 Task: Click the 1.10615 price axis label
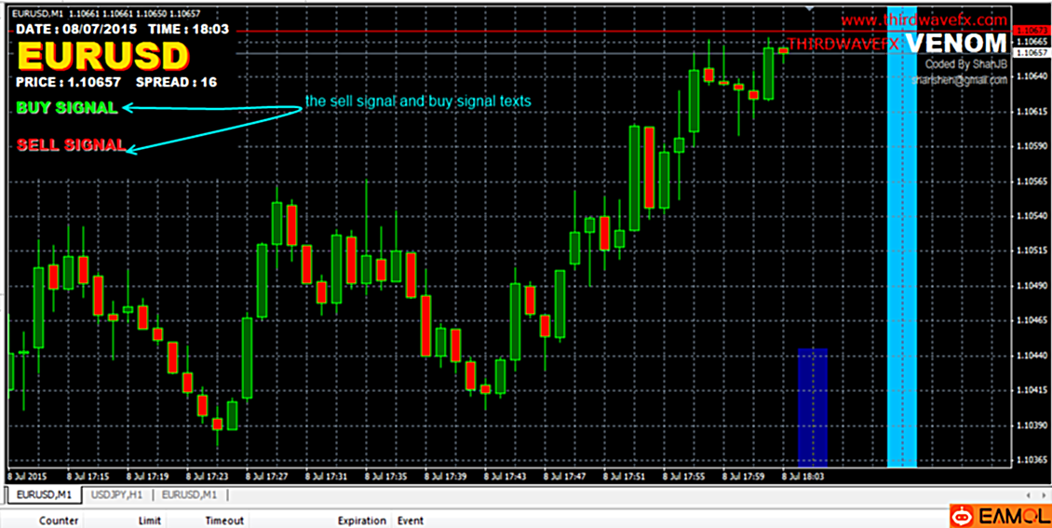(1031, 111)
